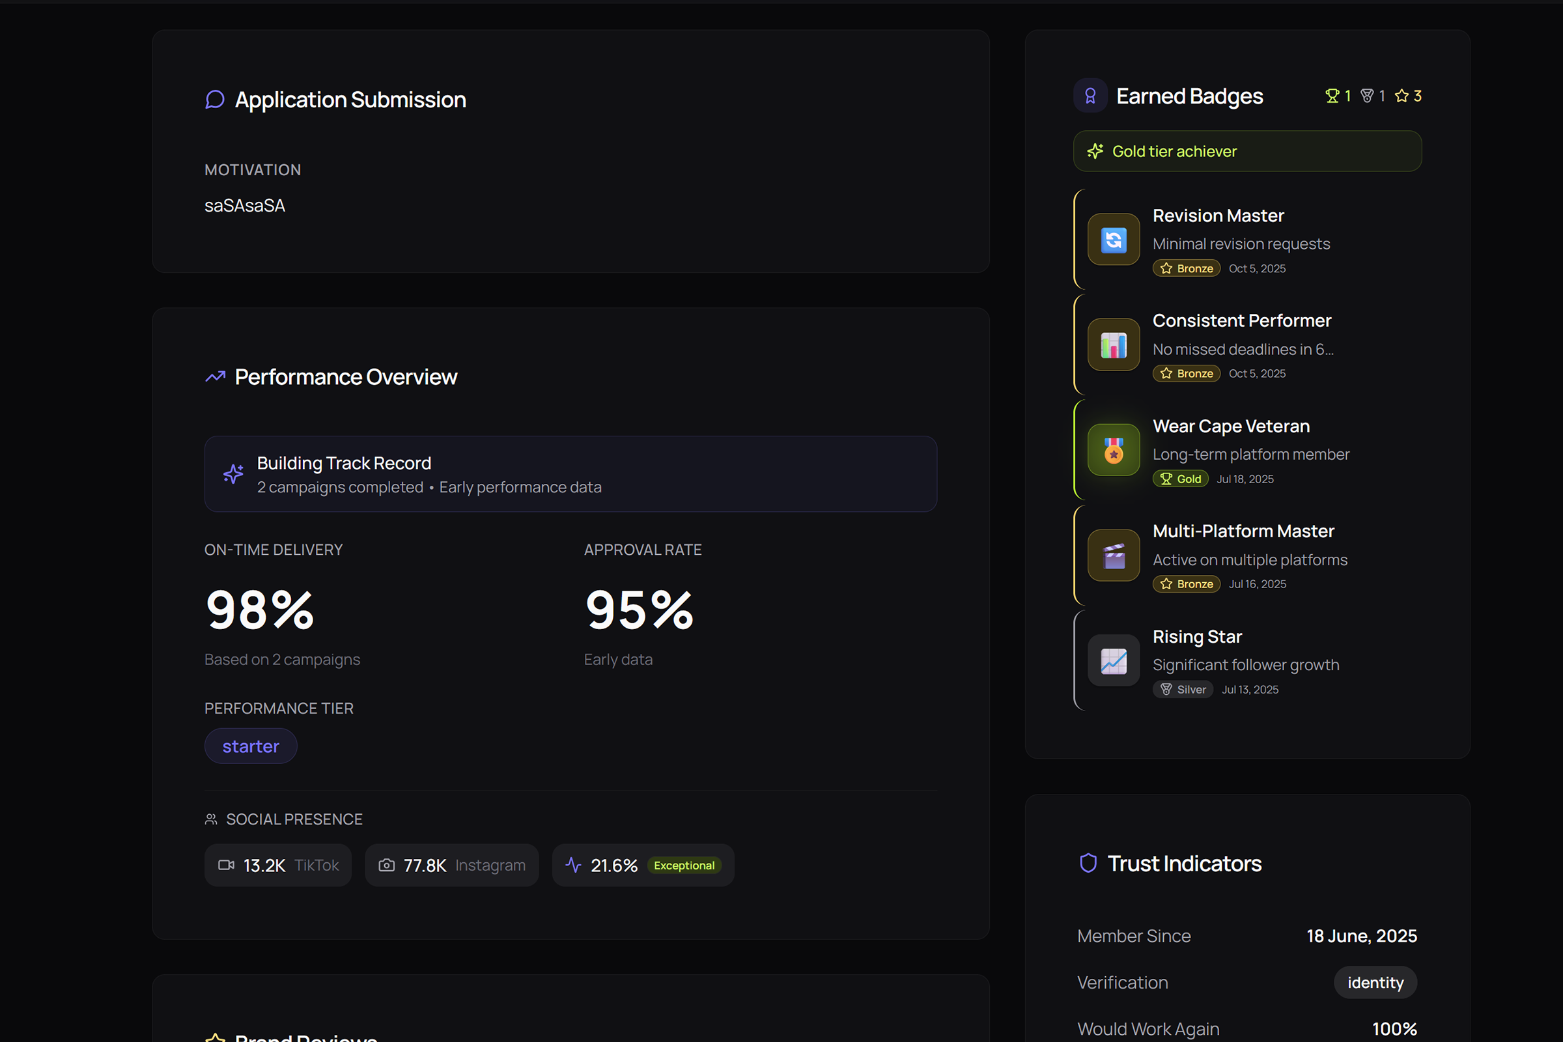Click the Bronze tier label on Revision Master
The width and height of the screenshot is (1563, 1042).
[x=1186, y=268]
